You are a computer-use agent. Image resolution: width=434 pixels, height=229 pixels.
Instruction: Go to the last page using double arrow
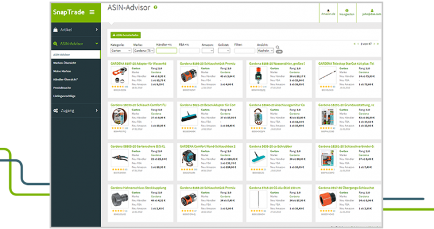[x=378, y=44]
